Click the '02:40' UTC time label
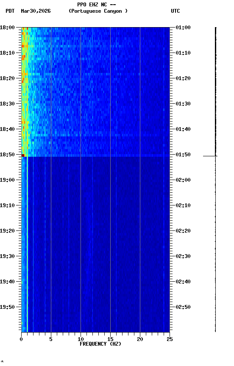The width and height of the screenshot is (234, 366). [x=183, y=282]
